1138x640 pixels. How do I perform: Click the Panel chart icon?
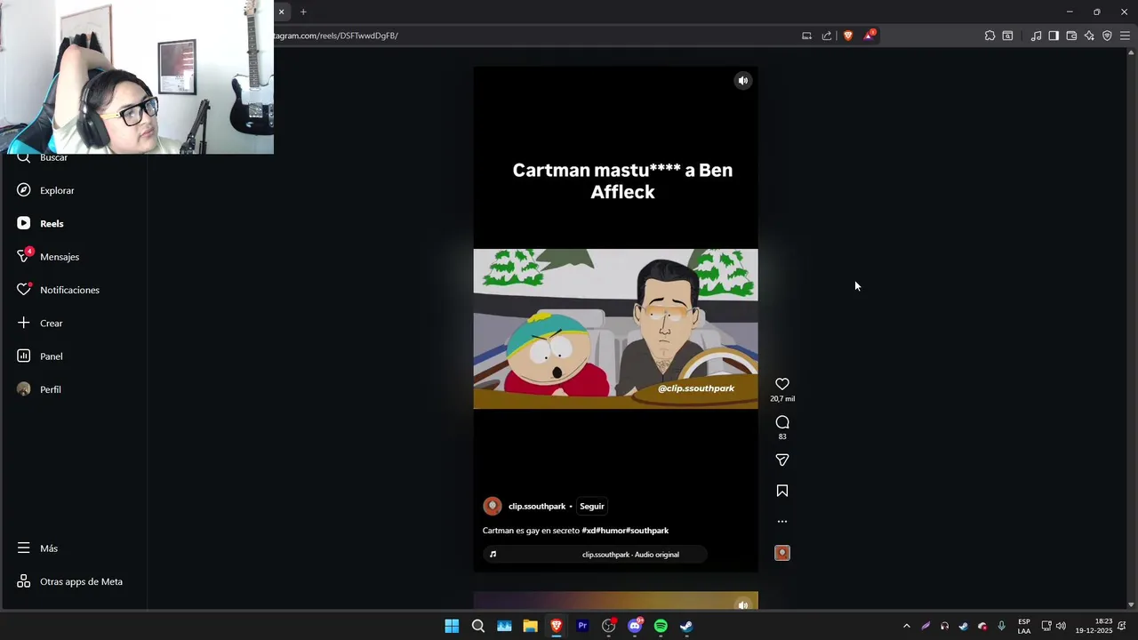(x=24, y=356)
